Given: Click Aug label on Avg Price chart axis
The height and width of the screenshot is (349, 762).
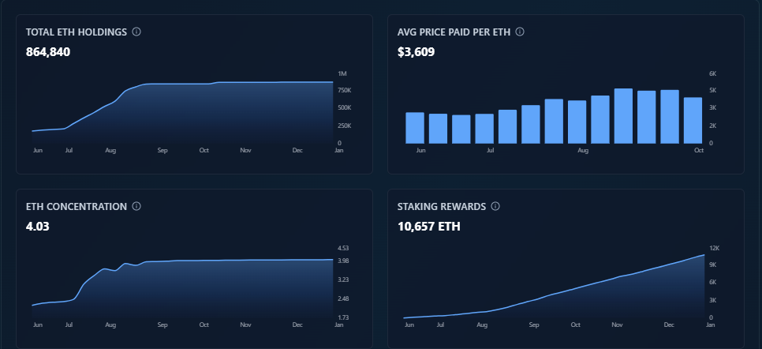Looking at the screenshot, I should coord(583,149).
